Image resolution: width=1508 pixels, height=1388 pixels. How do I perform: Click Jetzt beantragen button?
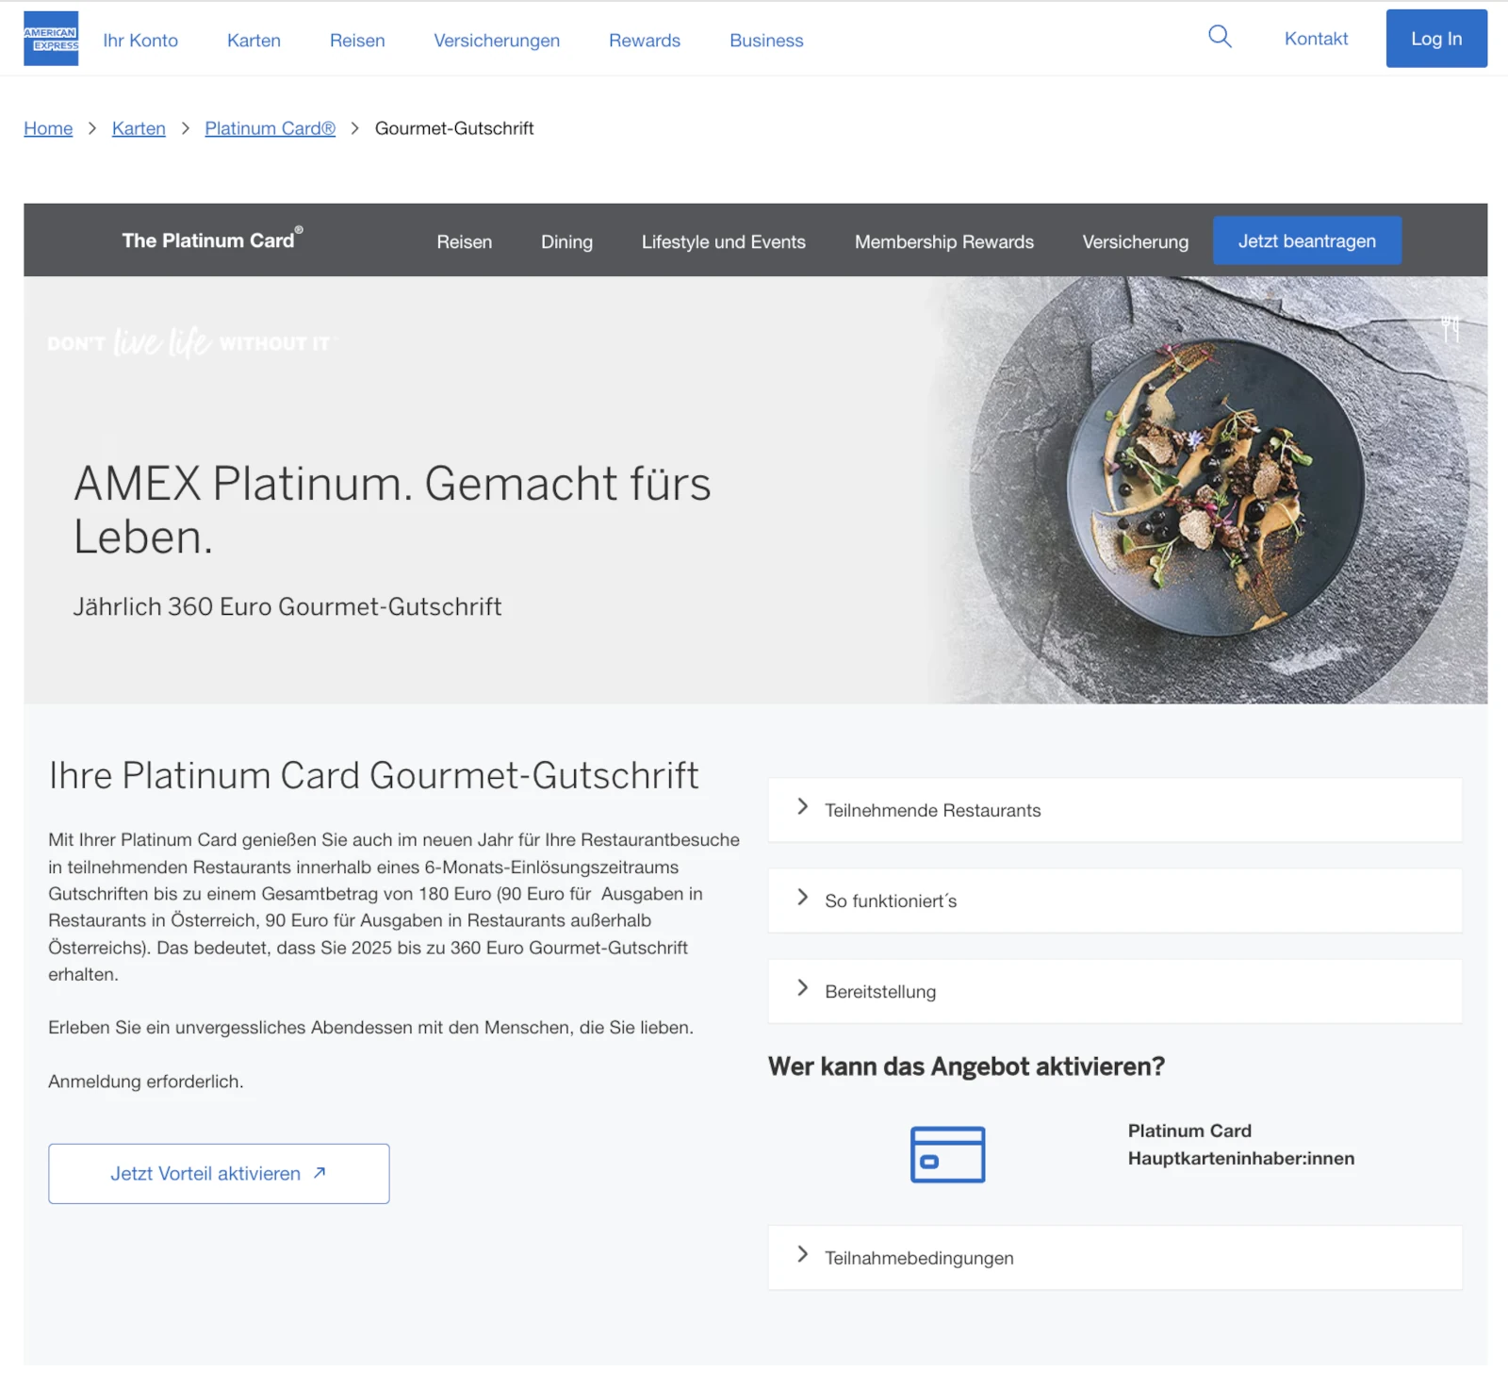(x=1306, y=240)
